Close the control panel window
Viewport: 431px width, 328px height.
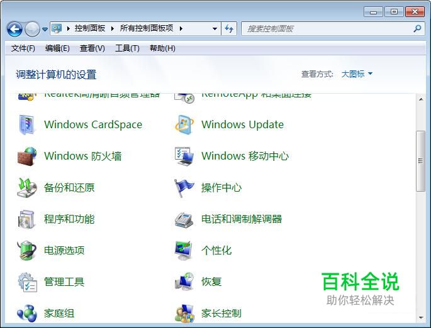[x=415, y=12]
